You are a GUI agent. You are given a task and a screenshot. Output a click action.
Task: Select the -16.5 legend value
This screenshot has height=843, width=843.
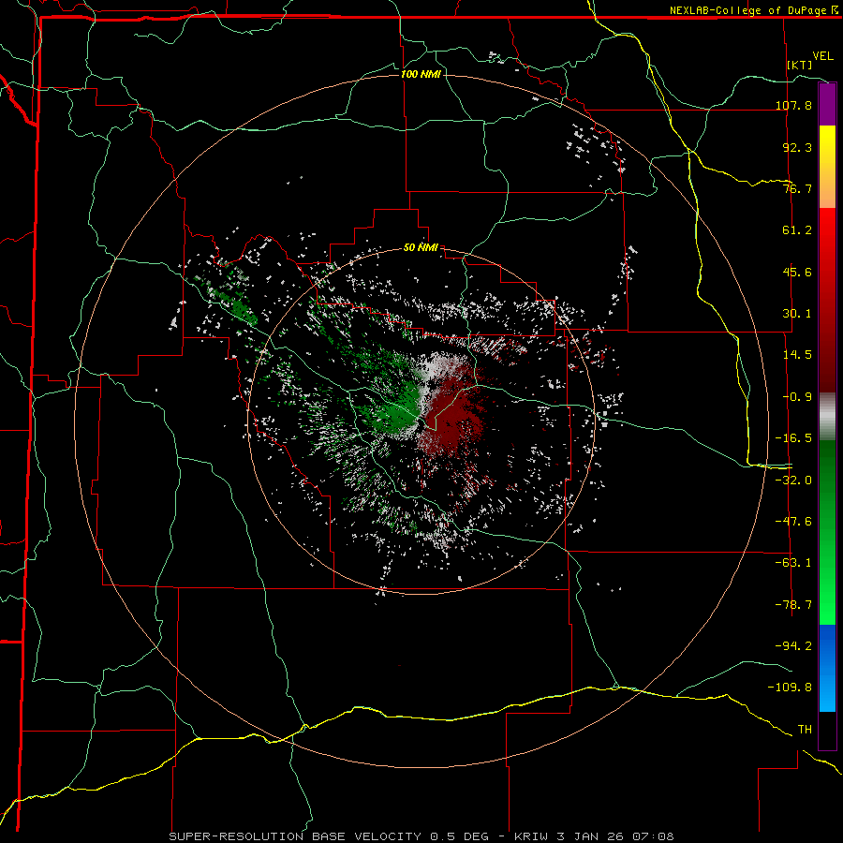[x=793, y=438]
